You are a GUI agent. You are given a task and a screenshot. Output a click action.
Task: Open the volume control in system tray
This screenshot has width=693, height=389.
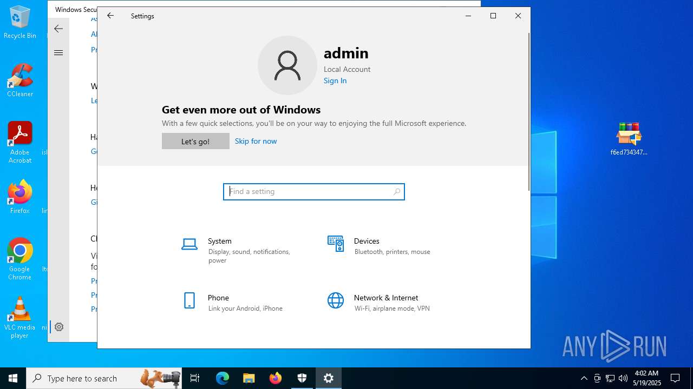[x=623, y=378]
